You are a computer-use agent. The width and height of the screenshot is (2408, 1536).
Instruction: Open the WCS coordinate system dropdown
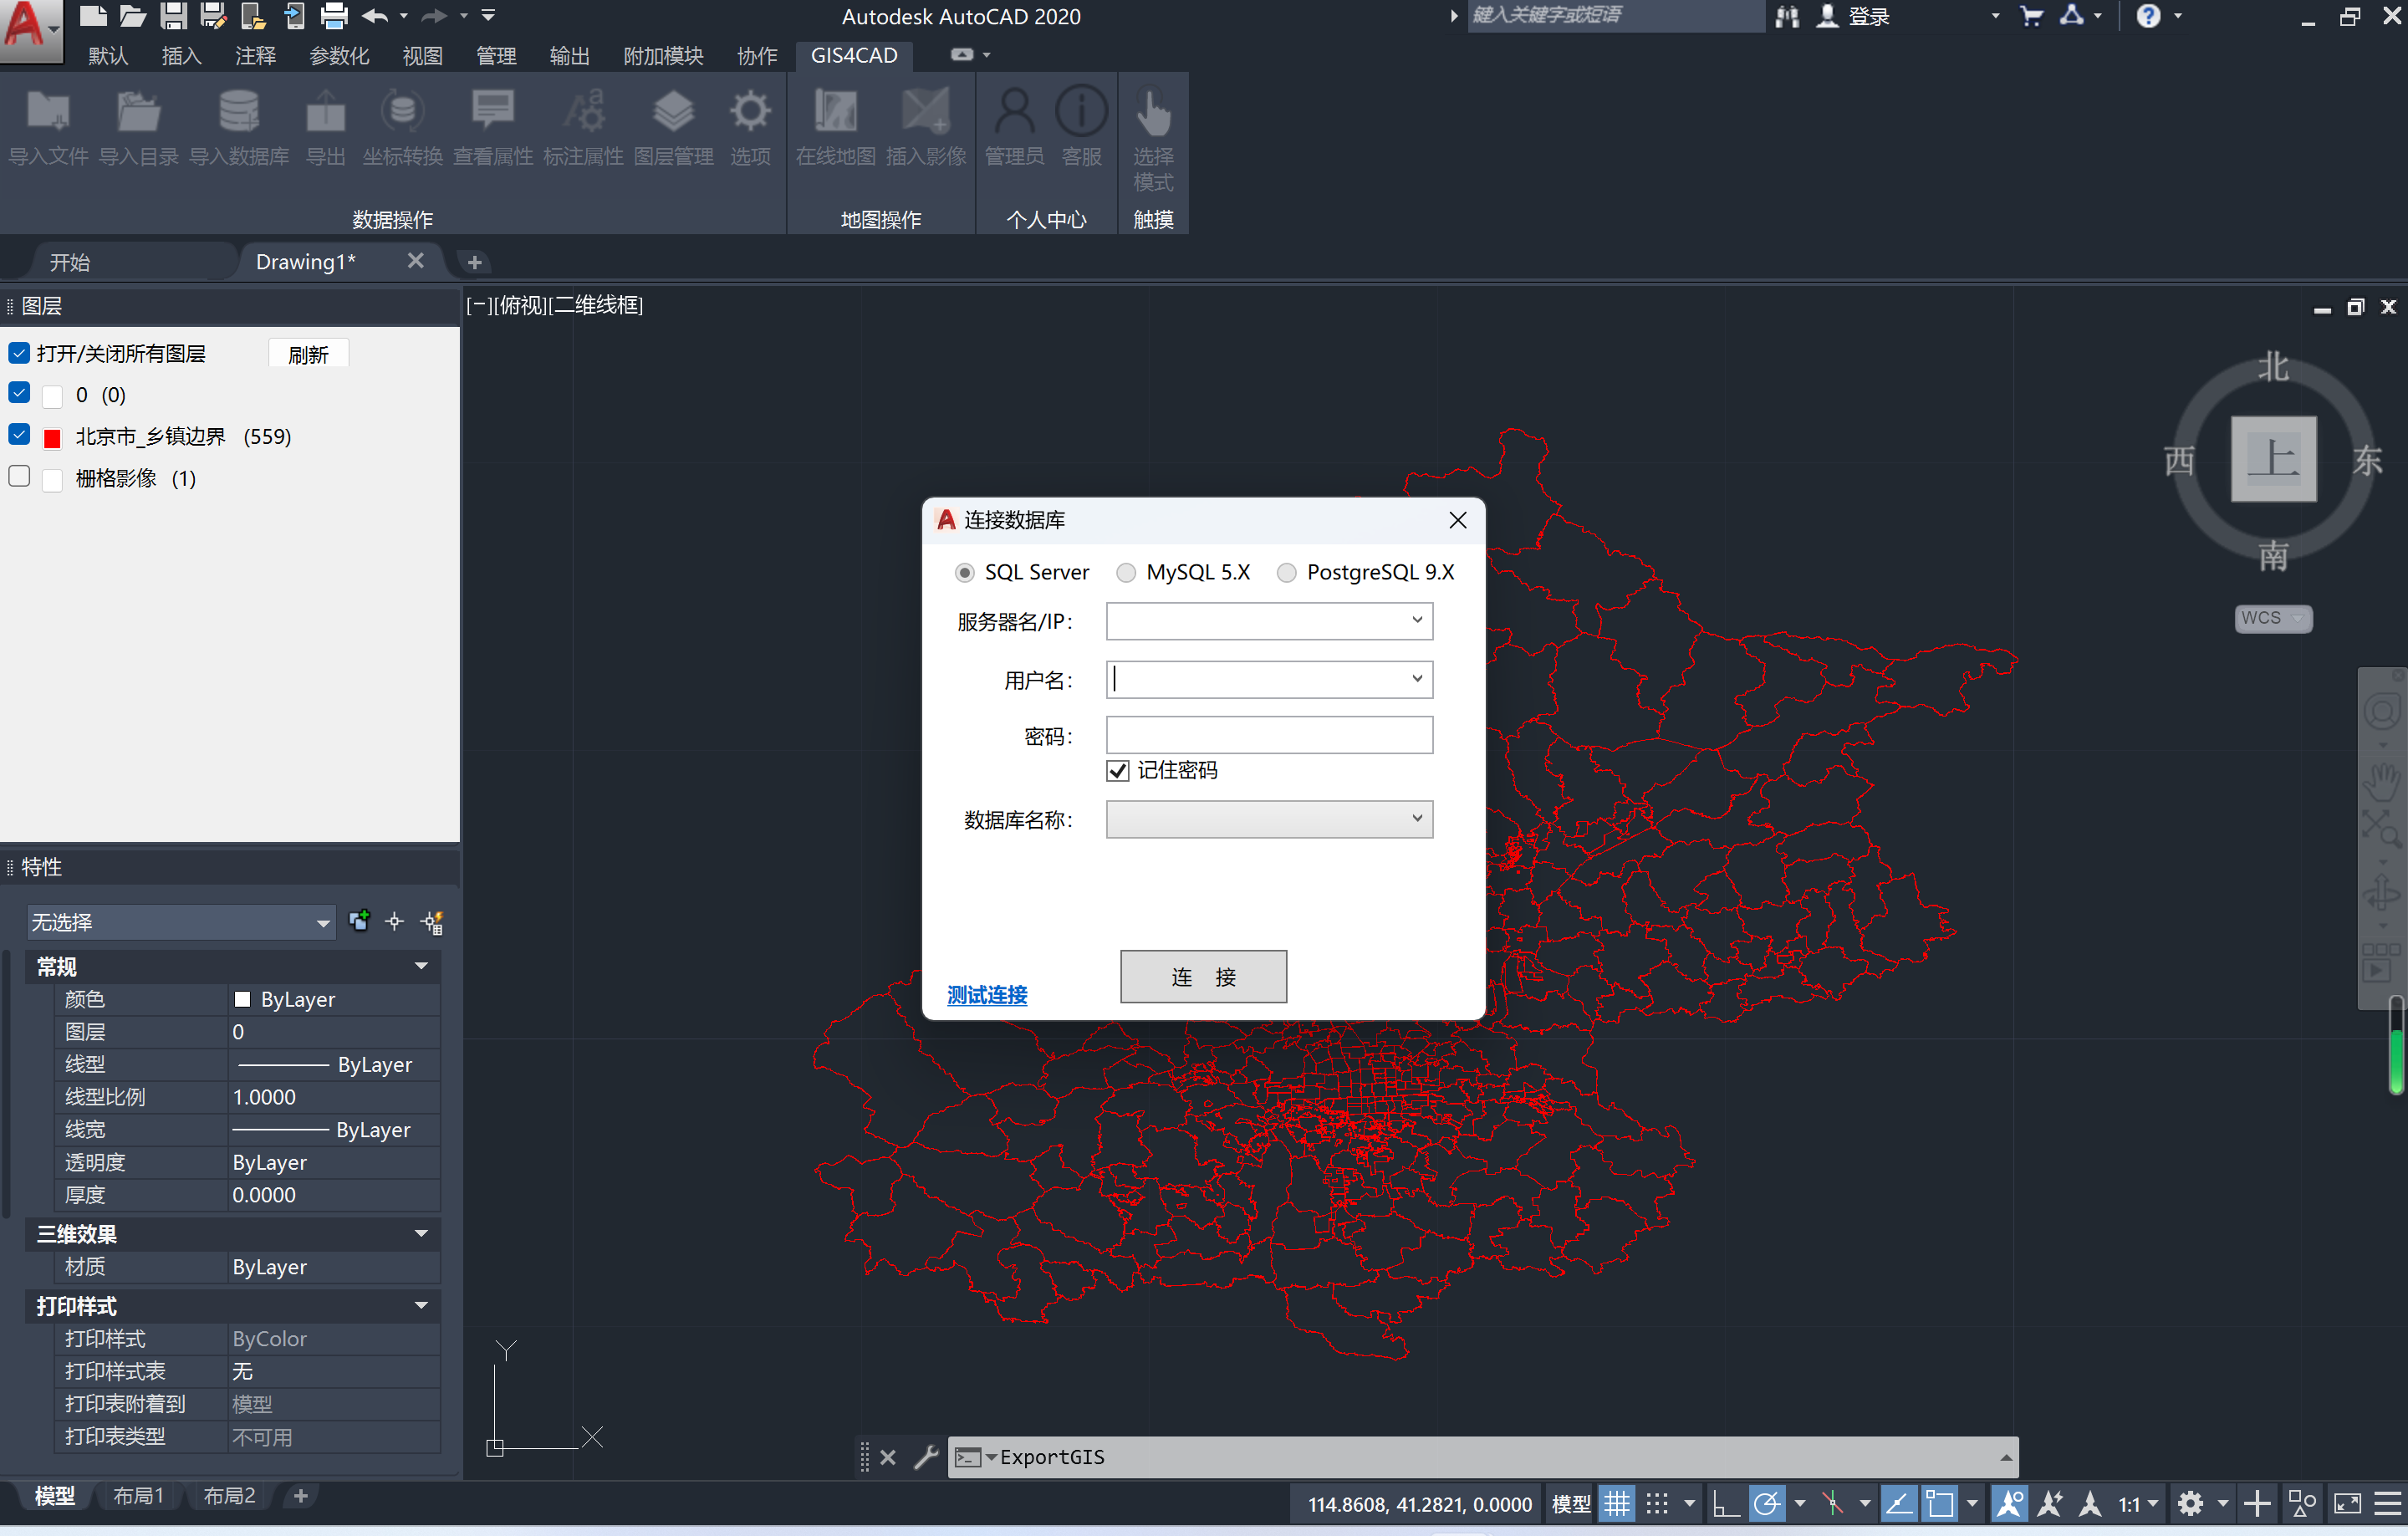(2297, 618)
